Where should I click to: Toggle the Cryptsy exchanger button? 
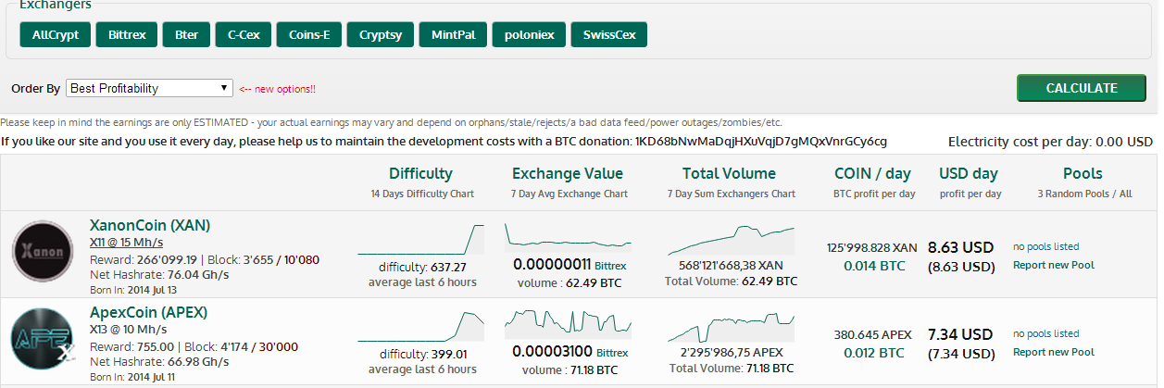click(x=381, y=34)
